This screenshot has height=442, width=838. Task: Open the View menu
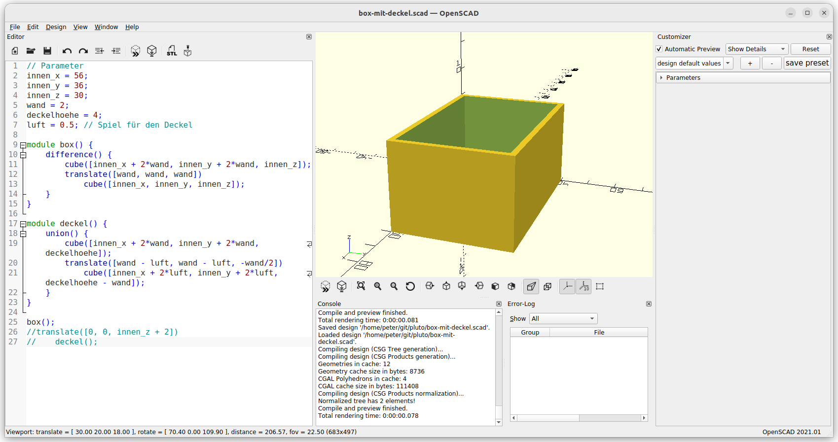tap(80, 27)
